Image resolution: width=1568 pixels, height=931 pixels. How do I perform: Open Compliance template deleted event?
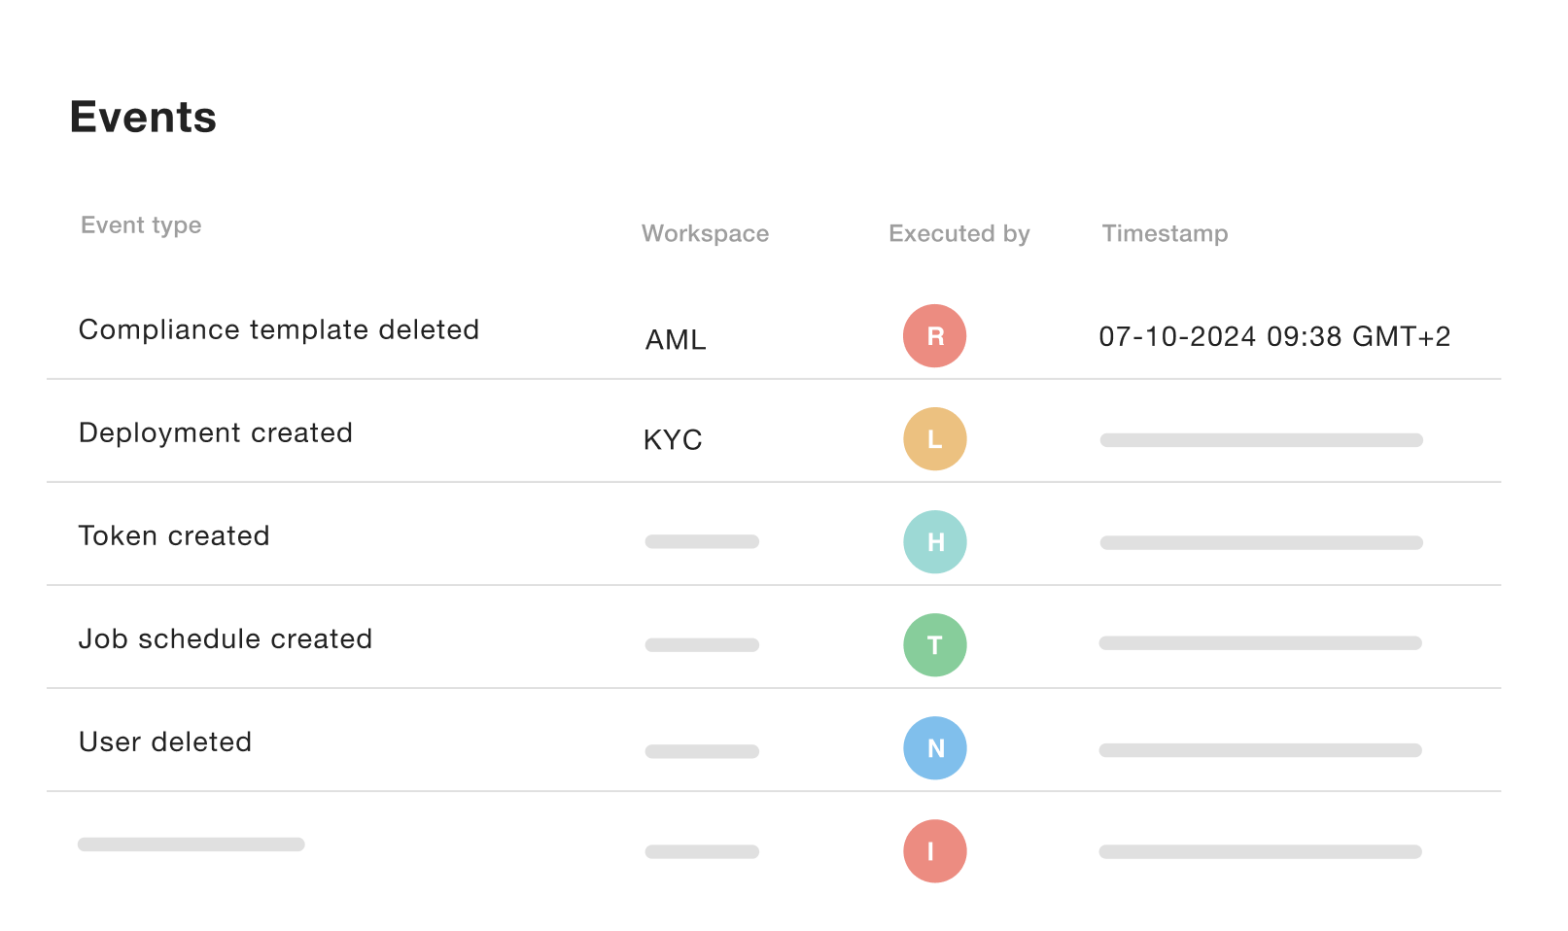pyautogui.click(x=279, y=329)
